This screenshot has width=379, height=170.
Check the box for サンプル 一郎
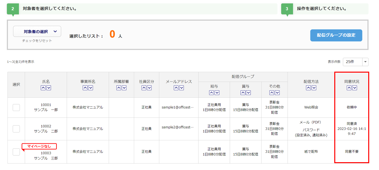(x=16, y=107)
